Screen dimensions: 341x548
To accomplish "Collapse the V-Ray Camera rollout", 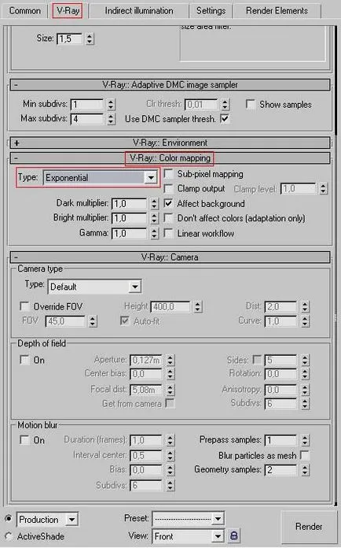I will (x=170, y=257).
